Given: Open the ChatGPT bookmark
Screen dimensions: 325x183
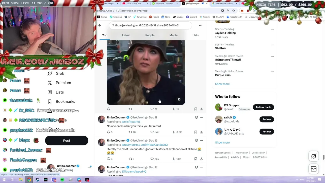Looking at the screenshot, I should coord(218,17).
